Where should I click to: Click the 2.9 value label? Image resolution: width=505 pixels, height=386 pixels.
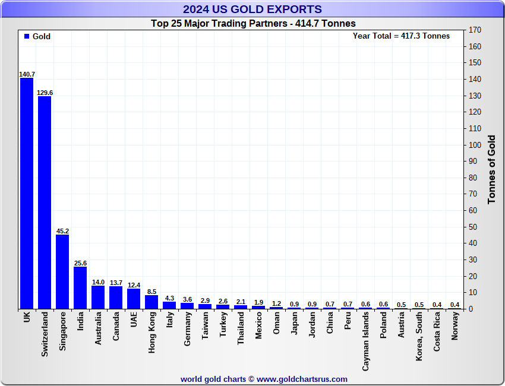point(205,300)
